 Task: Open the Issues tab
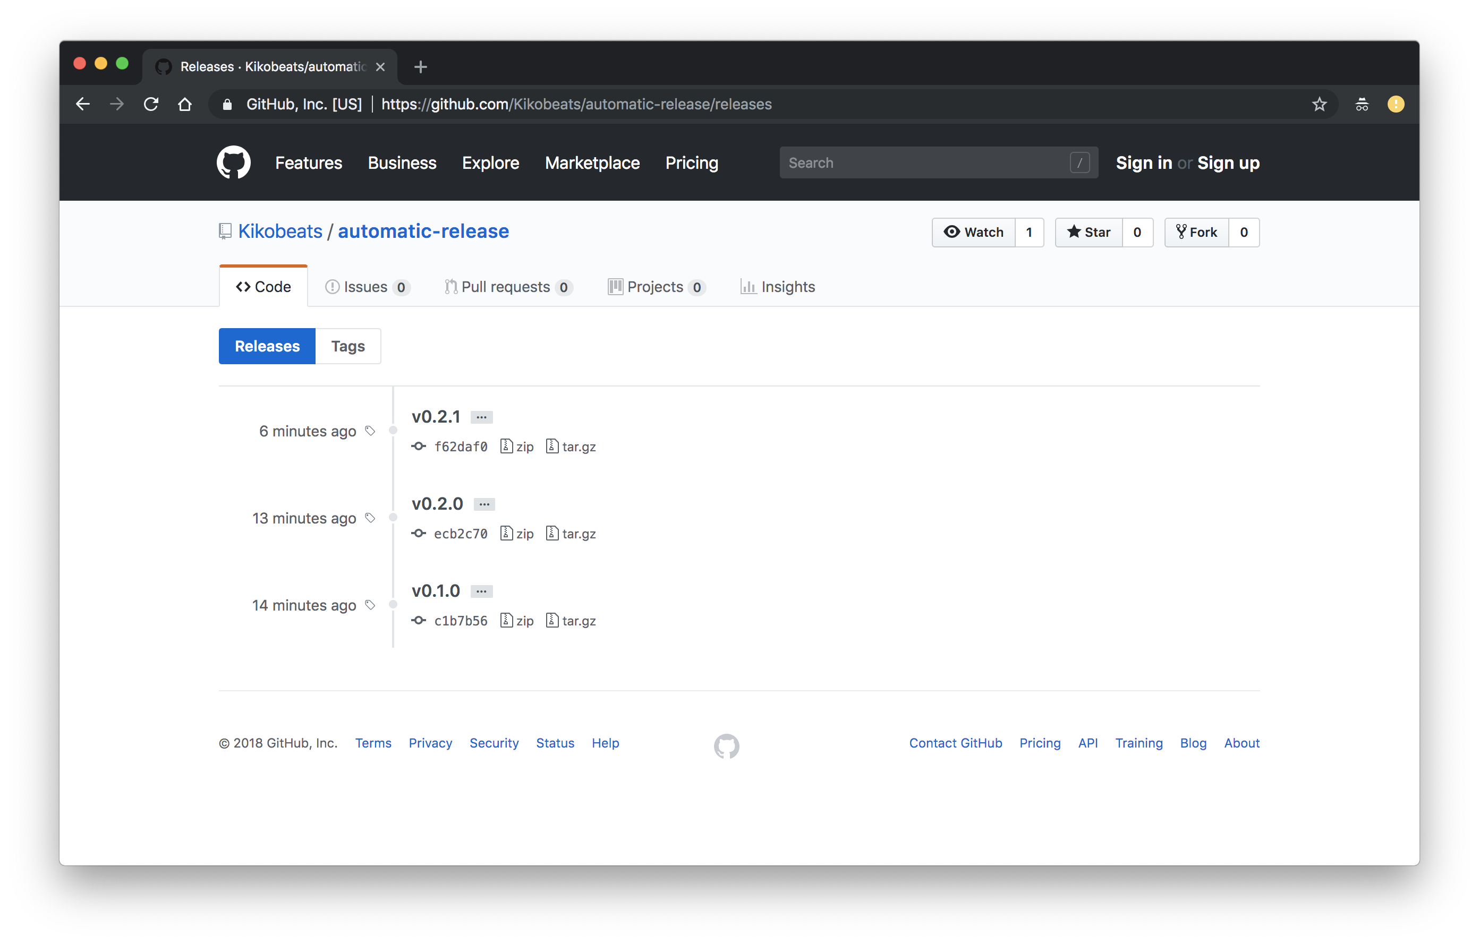coord(366,287)
